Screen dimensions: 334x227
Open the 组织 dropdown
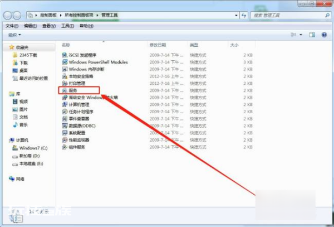point(14,35)
